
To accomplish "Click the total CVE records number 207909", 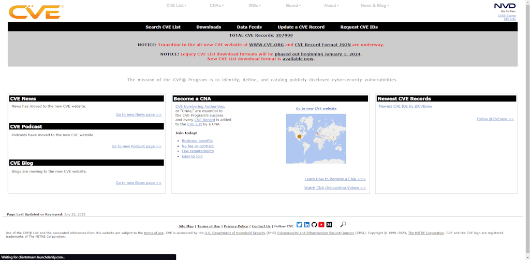I will click(284, 35).
